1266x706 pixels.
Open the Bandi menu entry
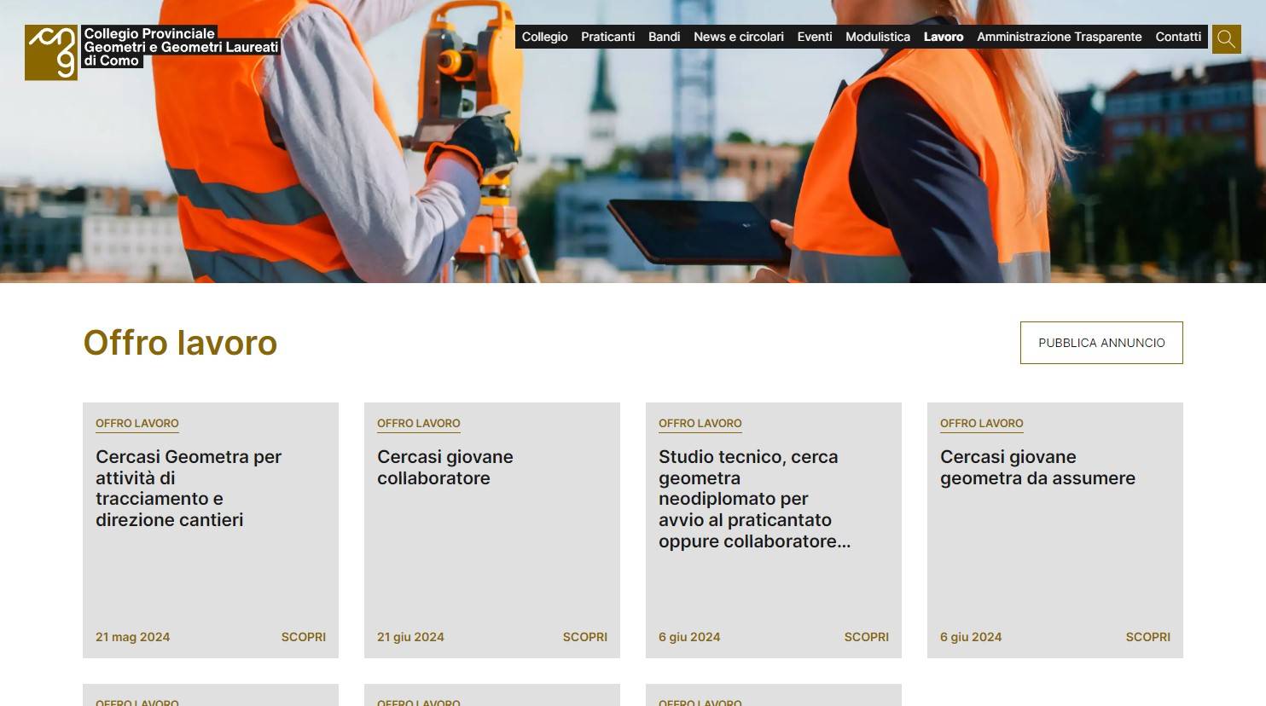pyautogui.click(x=664, y=37)
